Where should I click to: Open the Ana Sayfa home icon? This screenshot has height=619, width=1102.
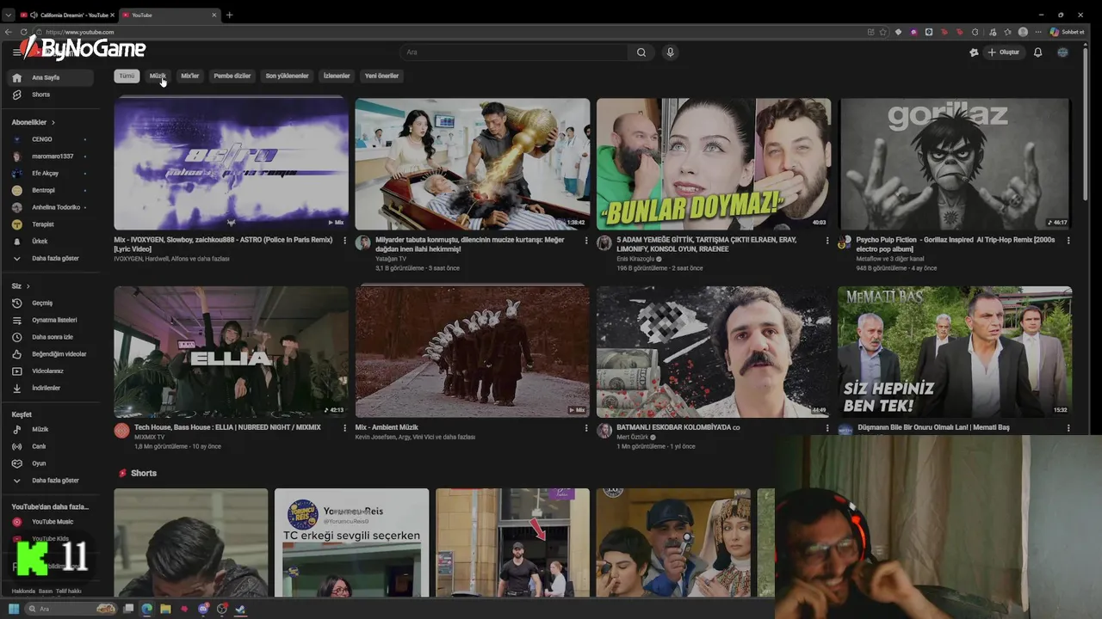coord(16,77)
